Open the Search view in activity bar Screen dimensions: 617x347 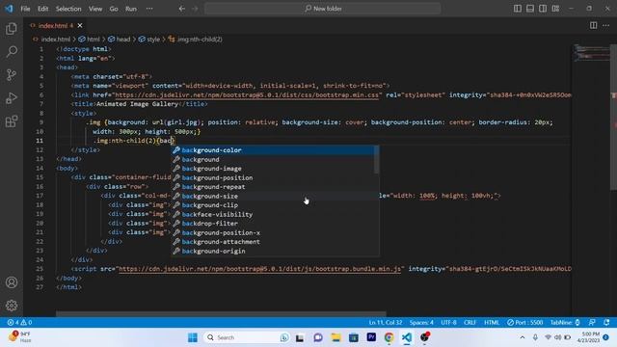(x=12, y=51)
